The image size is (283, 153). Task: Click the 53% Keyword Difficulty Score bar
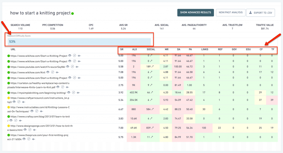(79, 42)
